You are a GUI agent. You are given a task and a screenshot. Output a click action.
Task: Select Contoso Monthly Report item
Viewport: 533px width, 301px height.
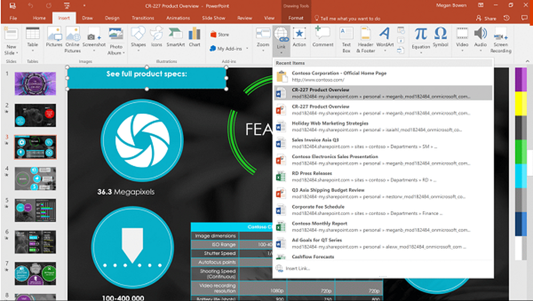click(383, 226)
